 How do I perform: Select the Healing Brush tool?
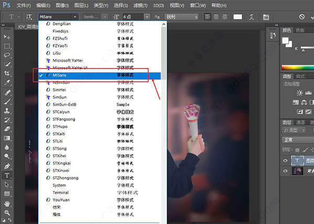coord(7,93)
